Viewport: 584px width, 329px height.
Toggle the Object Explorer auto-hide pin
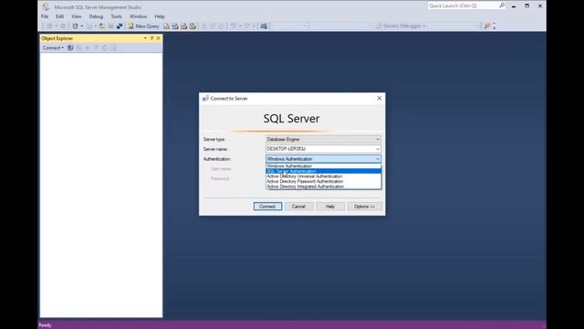click(x=151, y=38)
